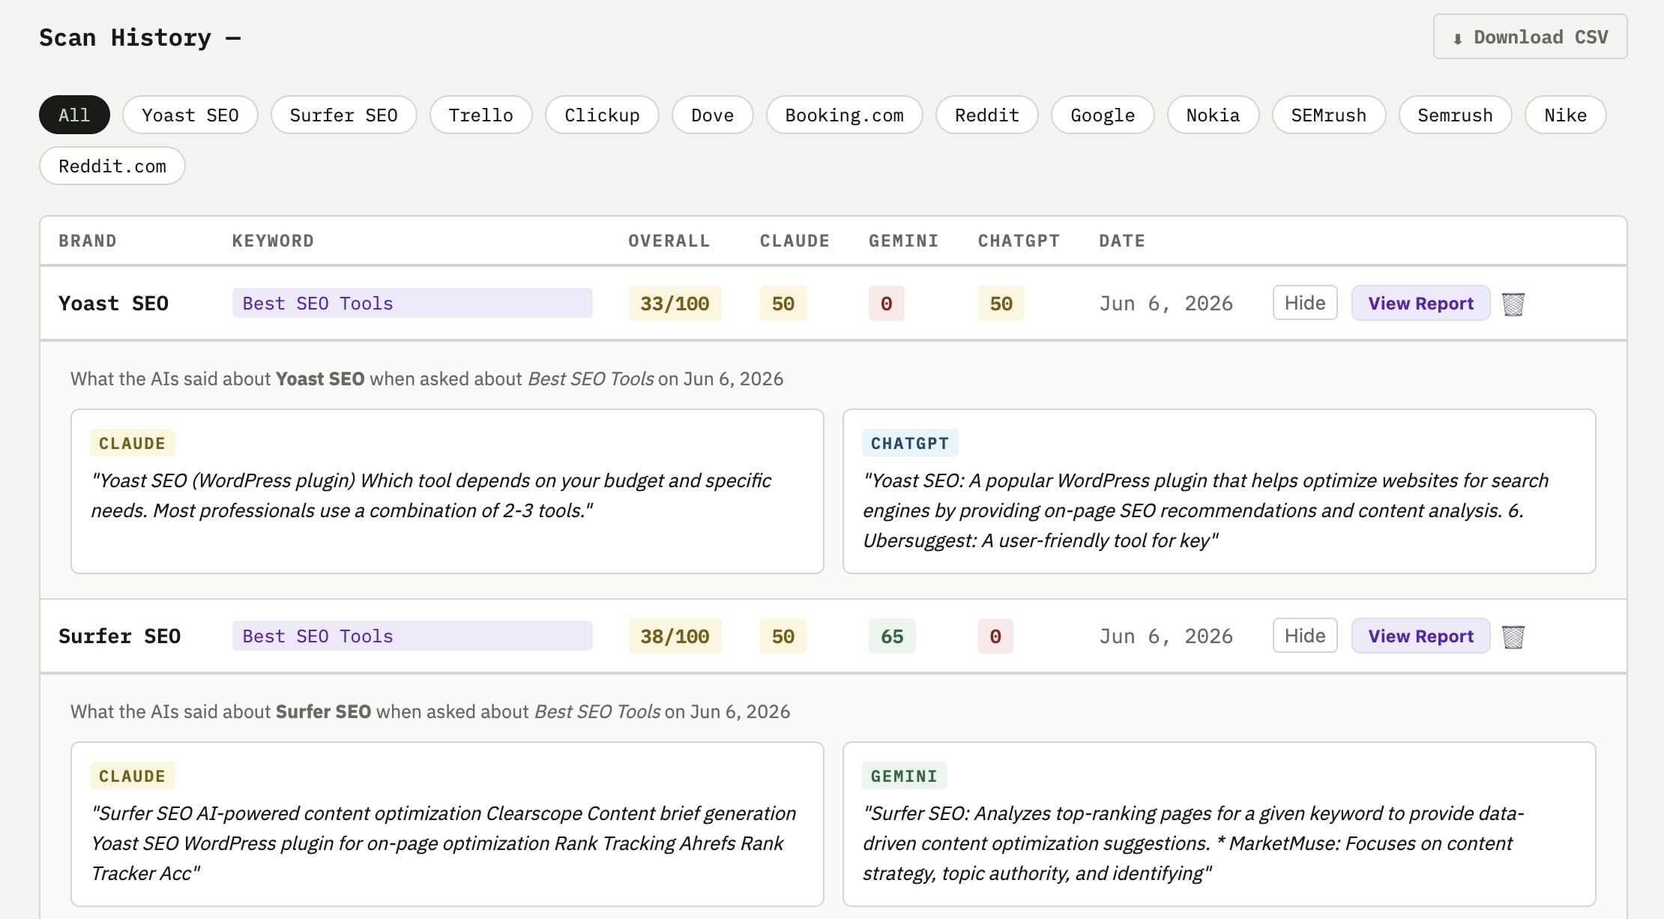The width and height of the screenshot is (1664, 919).
Task: Hide the Surfer SEO AI responses
Action: point(1305,636)
